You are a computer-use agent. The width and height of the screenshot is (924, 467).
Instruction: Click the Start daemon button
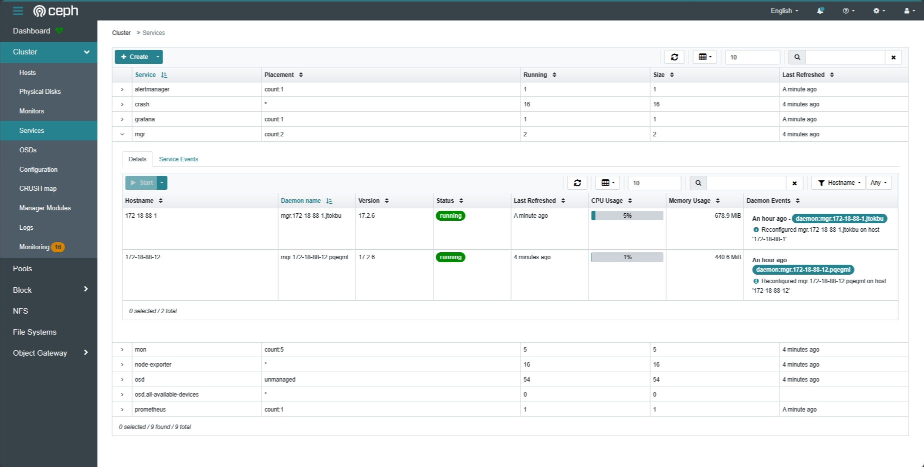tap(141, 183)
